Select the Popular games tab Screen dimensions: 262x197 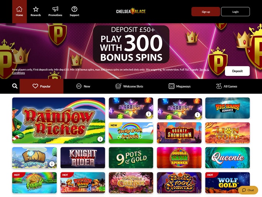click(x=42, y=86)
